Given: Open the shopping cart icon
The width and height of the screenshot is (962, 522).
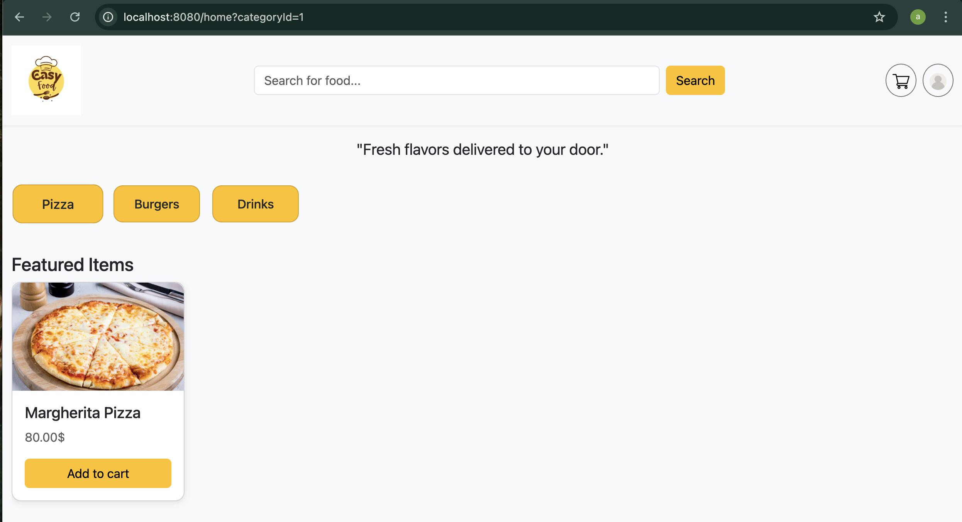Looking at the screenshot, I should [901, 80].
